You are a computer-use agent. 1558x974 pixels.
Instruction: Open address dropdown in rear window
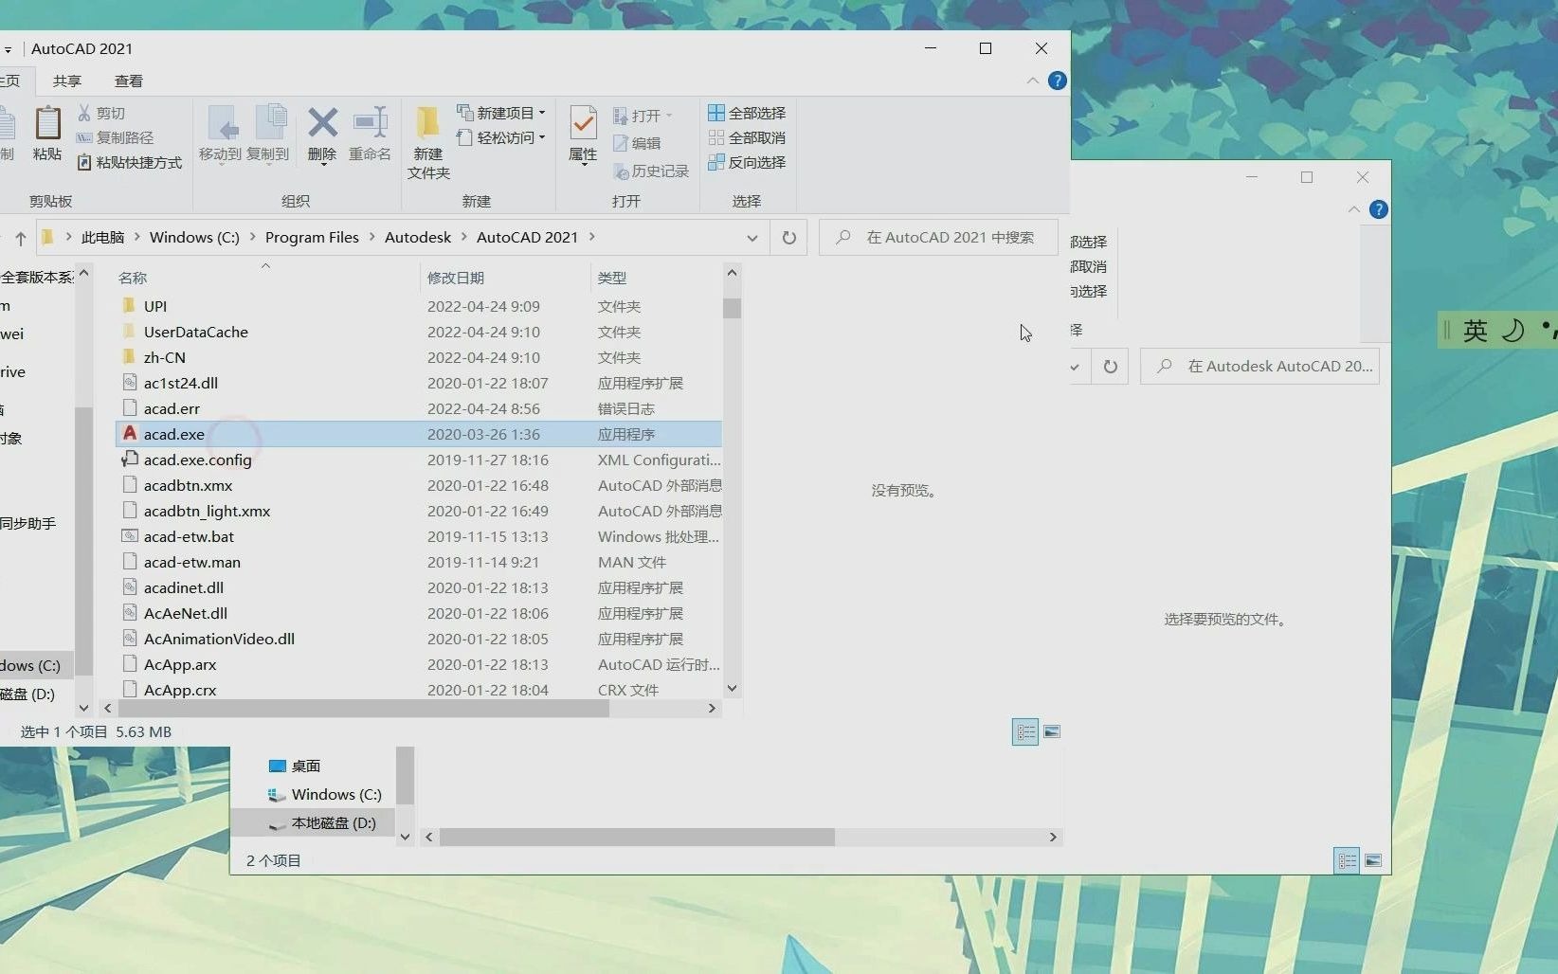coord(1076,366)
